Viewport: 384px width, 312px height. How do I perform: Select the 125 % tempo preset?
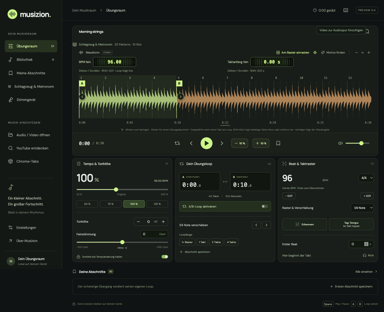pyautogui.click(x=157, y=204)
